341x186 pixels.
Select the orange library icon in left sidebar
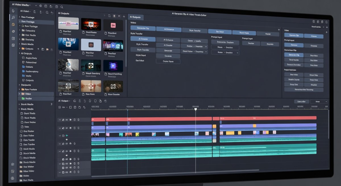tap(13, 24)
